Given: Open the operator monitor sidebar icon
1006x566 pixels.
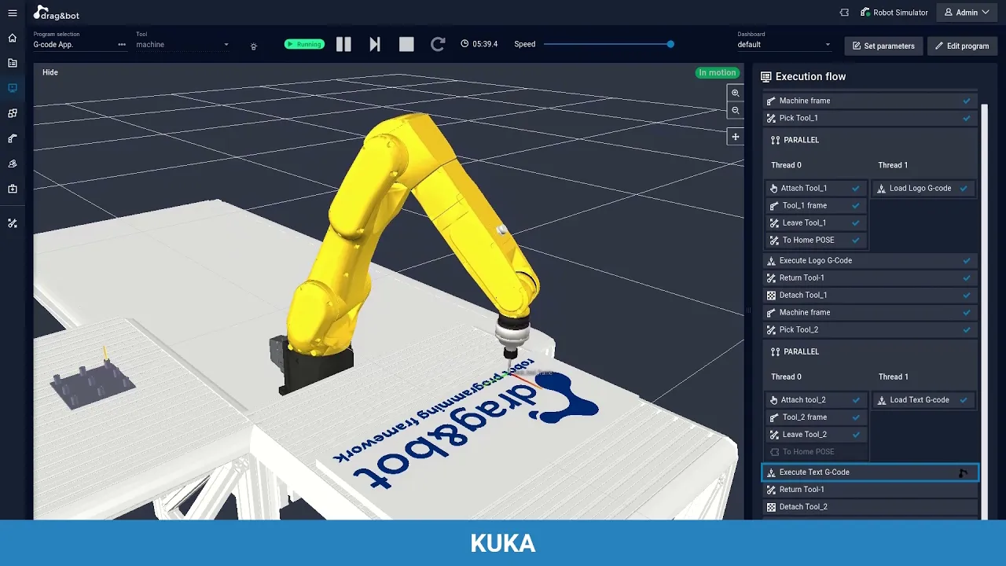Looking at the screenshot, I should 13,88.
